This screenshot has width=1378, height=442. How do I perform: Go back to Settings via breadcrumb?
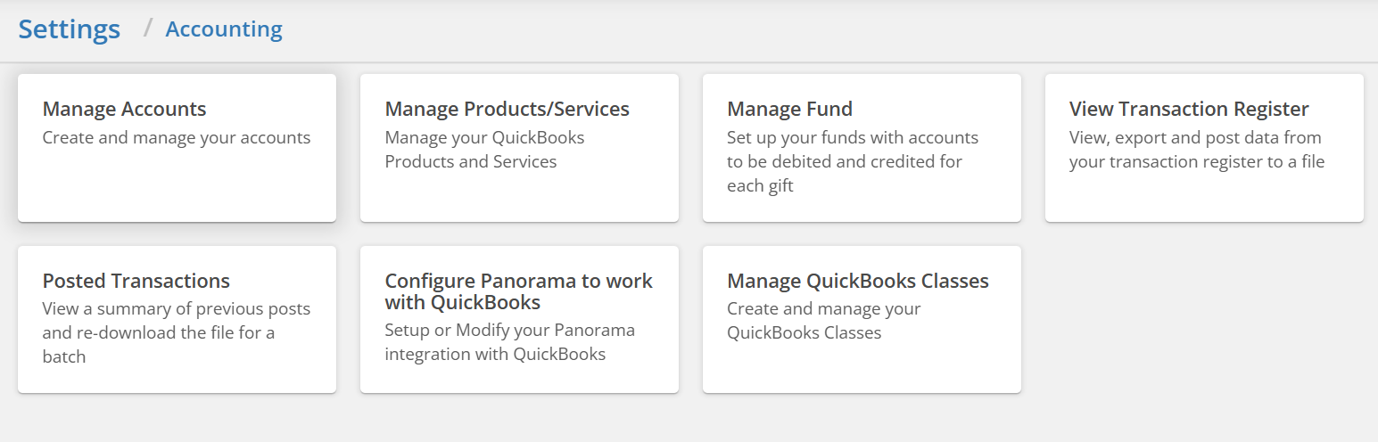[70, 29]
